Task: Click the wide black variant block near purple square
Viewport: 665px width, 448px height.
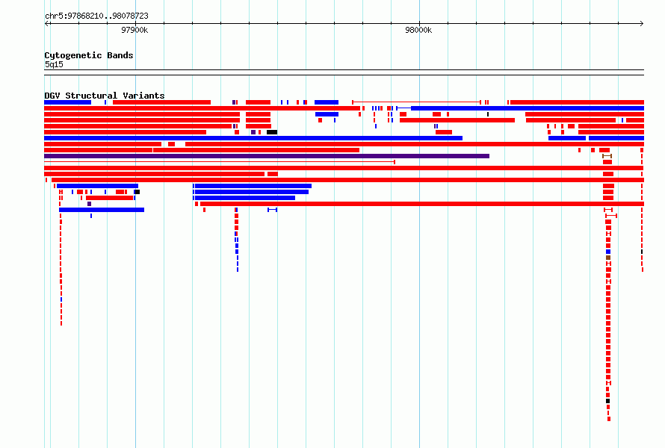Action: [272, 132]
